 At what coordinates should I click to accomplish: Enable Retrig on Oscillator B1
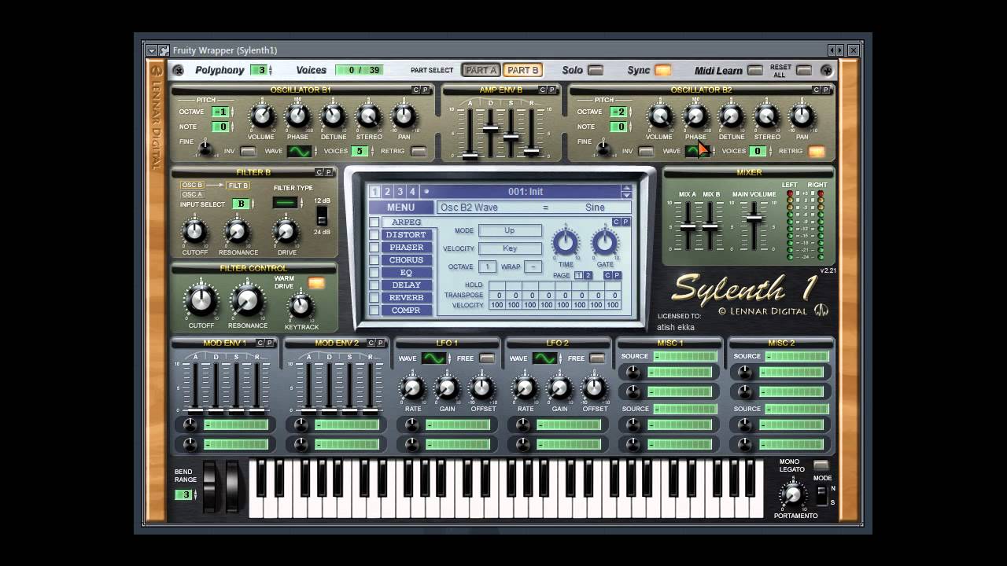(419, 151)
